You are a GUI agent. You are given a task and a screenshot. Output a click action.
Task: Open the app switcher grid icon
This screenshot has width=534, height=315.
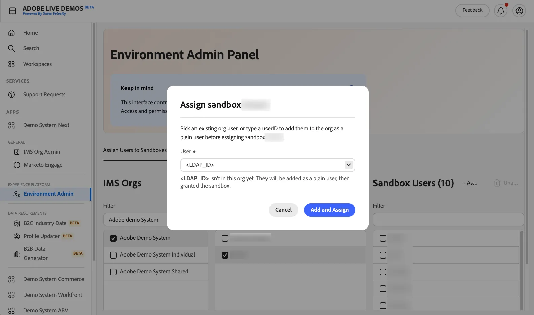point(12,11)
